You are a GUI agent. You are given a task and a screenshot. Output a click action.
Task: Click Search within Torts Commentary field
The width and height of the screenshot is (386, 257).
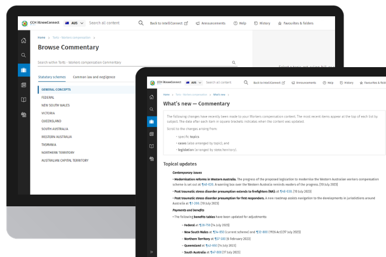(x=131, y=62)
